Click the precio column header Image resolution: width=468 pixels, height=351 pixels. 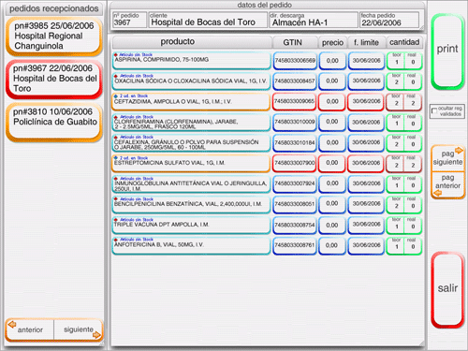click(332, 42)
